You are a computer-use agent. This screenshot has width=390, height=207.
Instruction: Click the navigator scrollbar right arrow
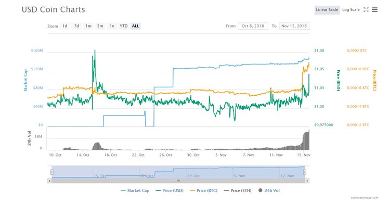coord(307,181)
